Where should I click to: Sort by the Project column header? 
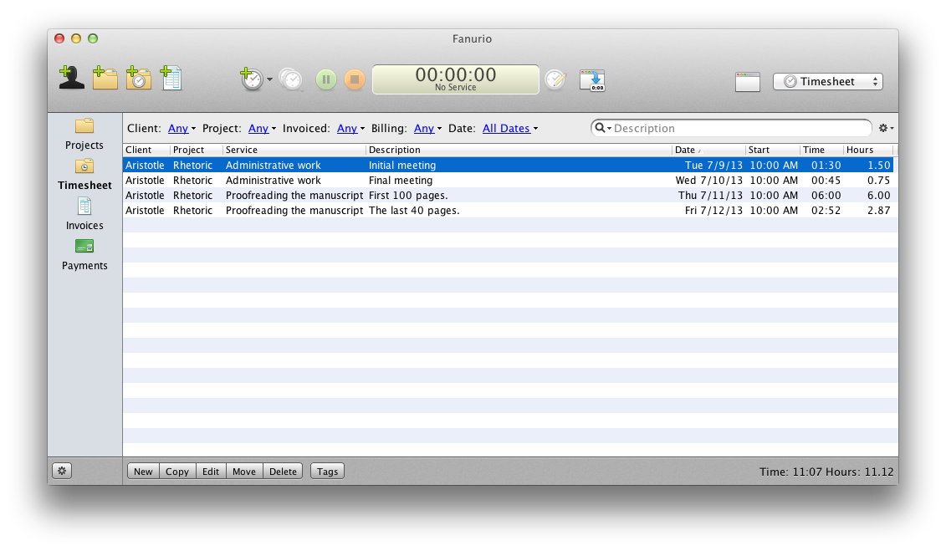(x=197, y=150)
